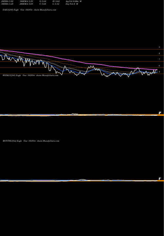The height and width of the screenshot is (236, 164).
Task: Click the price axis label 7
Action: 159,59
